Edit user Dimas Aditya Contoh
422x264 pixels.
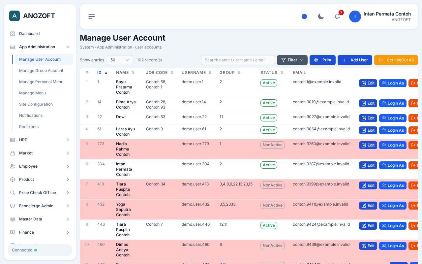[x=368, y=246]
